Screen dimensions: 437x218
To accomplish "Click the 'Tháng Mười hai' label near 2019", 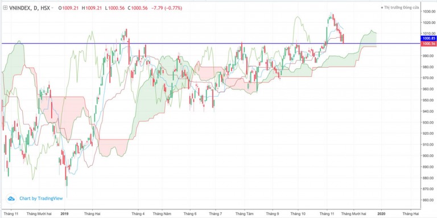I will click(x=39, y=214).
